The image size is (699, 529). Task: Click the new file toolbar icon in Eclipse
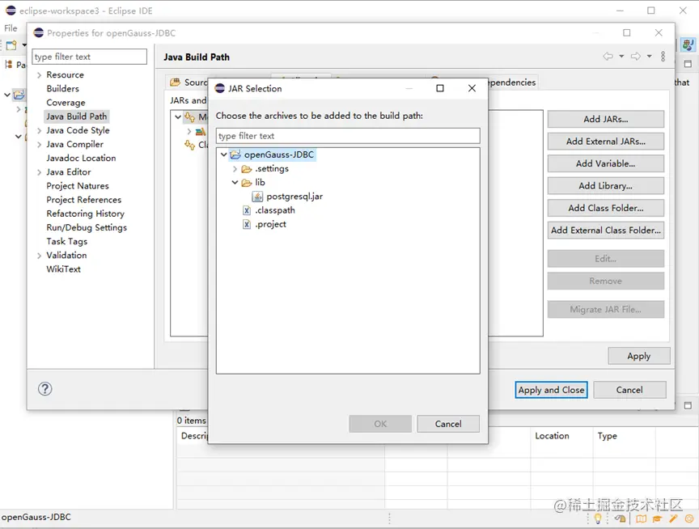[x=11, y=45]
